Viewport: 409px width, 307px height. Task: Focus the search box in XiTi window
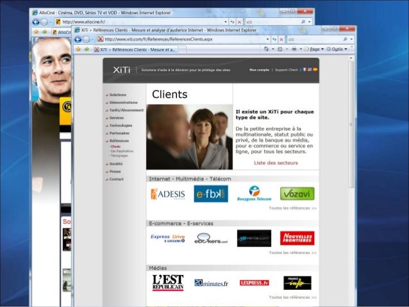pyautogui.click(x=314, y=39)
